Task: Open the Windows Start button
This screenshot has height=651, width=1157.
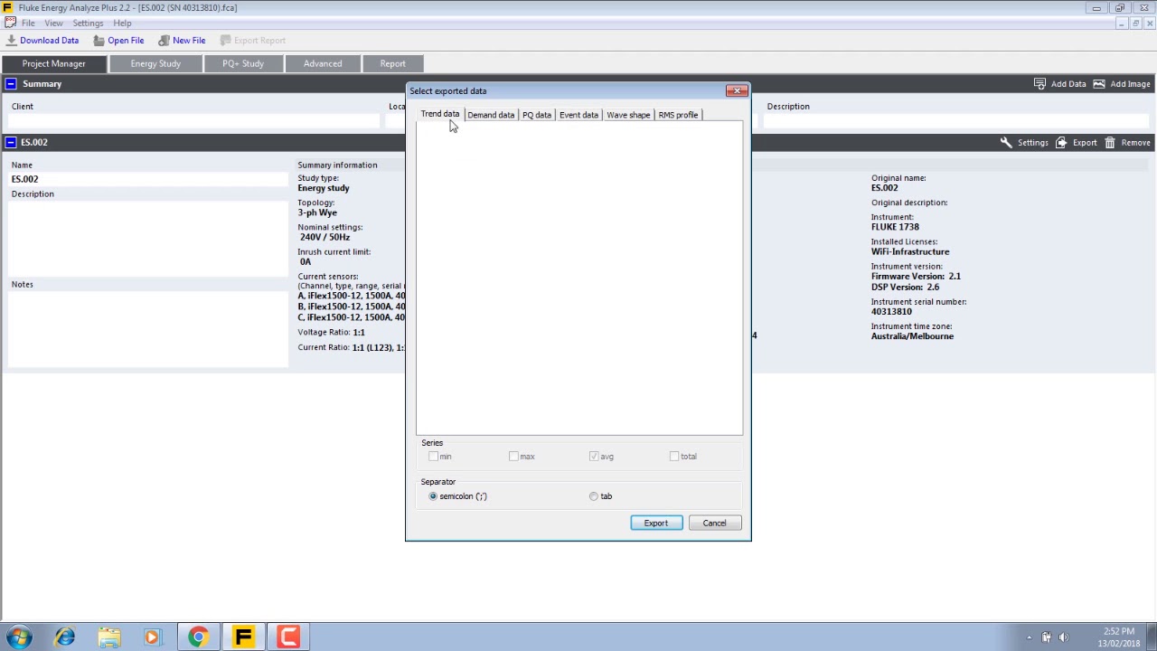Action: pos(20,637)
